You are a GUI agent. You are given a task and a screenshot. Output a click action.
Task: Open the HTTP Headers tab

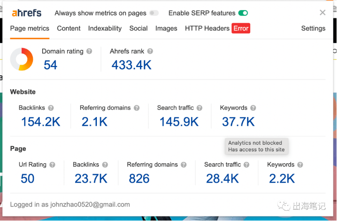[207, 28]
